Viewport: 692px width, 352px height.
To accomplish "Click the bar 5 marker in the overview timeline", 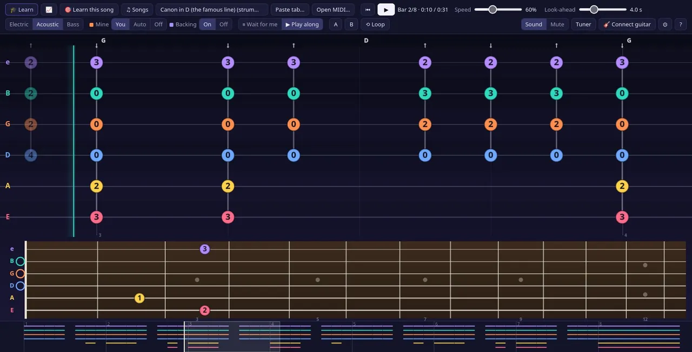I will click(x=354, y=324).
